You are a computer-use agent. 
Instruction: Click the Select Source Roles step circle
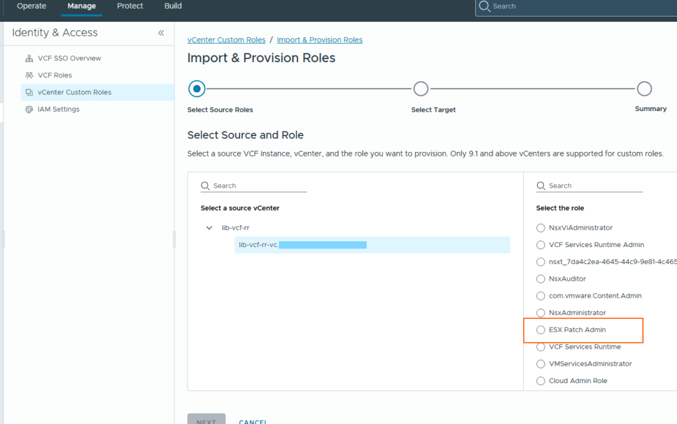197,89
